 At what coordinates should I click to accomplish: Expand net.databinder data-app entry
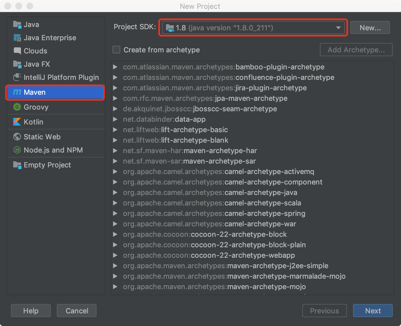(115, 119)
